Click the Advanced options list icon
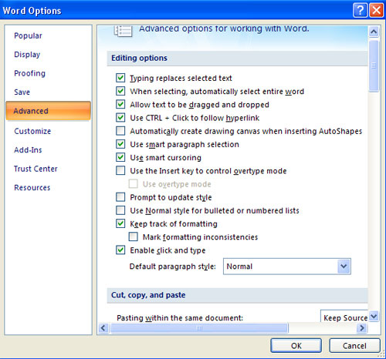The height and width of the screenshot is (359, 386). coord(123,31)
